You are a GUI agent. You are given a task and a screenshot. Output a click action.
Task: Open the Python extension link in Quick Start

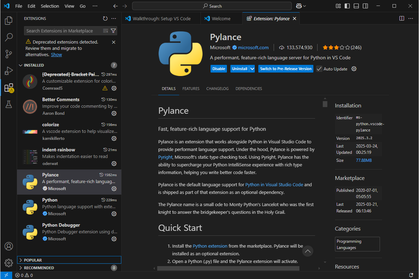pyautogui.click(x=210, y=246)
